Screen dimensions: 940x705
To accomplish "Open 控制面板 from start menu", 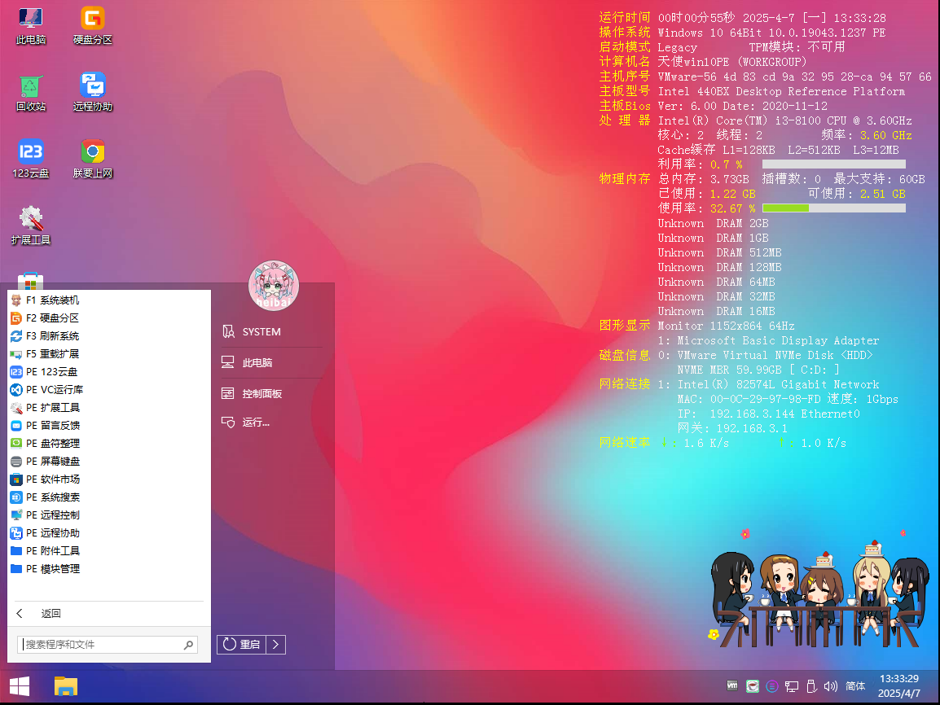I will point(262,394).
